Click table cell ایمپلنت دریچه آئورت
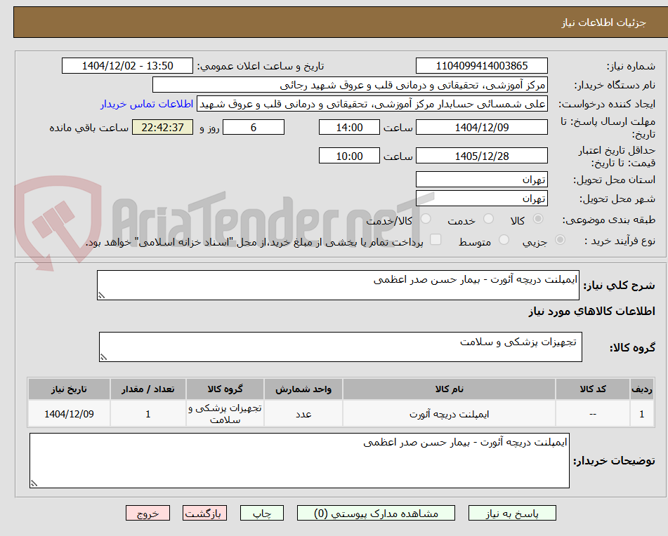This screenshot has height=536, width=668. click(x=449, y=414)
